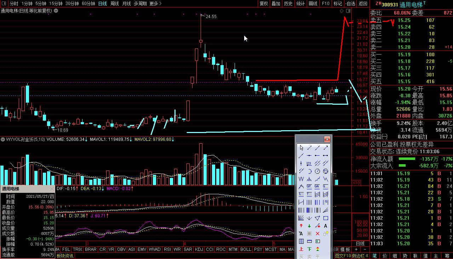Select the document note tool icon
This screenshot has height=259, width=453.
[301, 241]
